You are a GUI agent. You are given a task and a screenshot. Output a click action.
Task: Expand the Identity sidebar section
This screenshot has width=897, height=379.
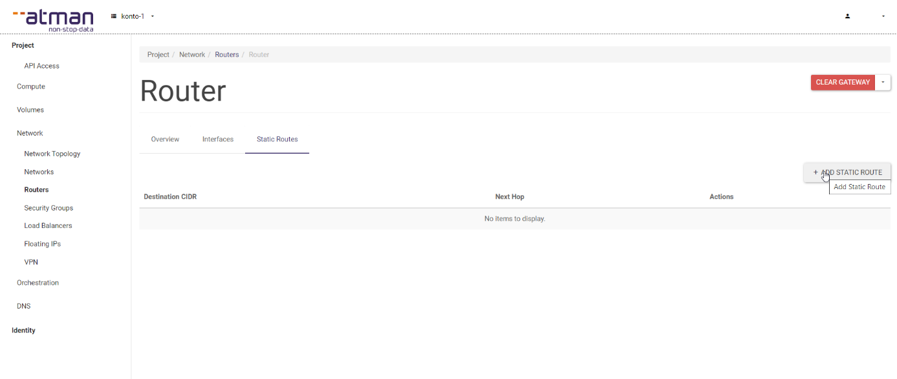(23, 331)
